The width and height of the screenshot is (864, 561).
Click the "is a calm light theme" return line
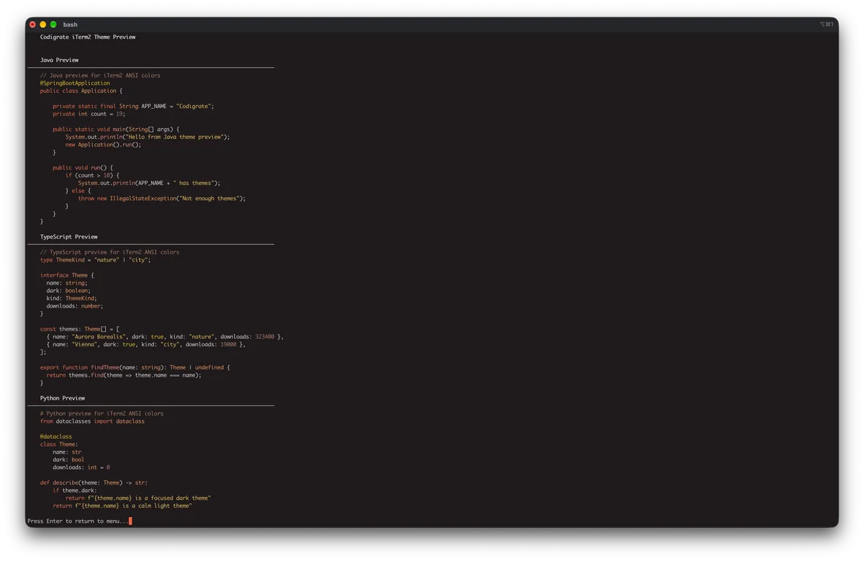tap(122, 506)
